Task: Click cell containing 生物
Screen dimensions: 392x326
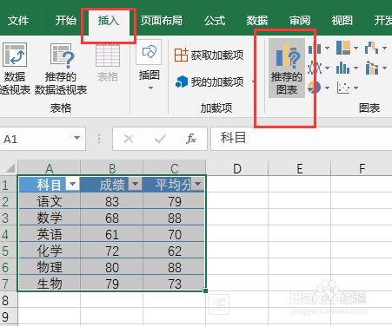Action: click(x=50, y=284)
